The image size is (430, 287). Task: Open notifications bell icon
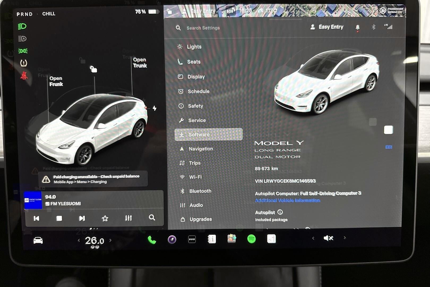(x=358, y=27)
